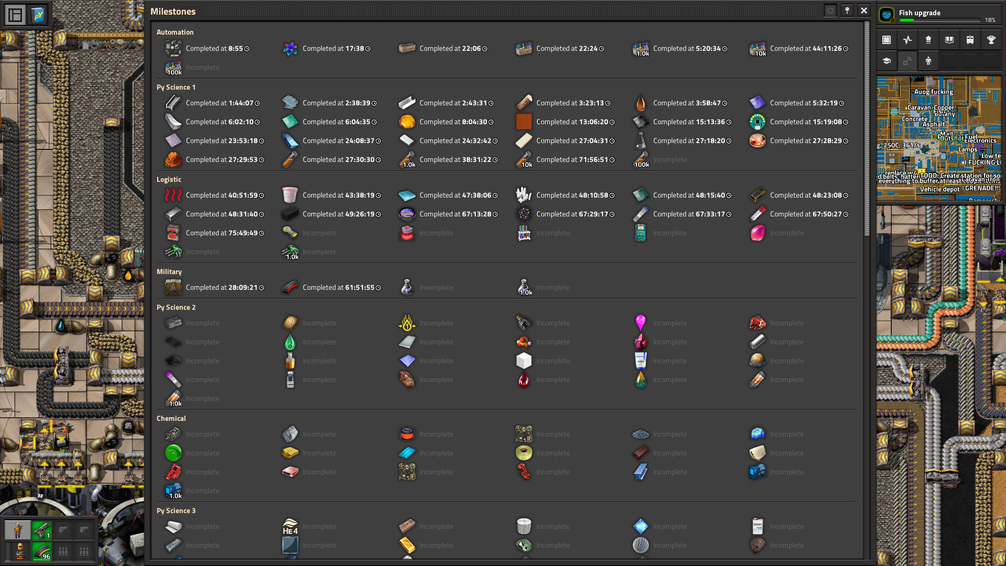Click the purple star icon completed at 17:38
Viewport: 1006px width, 566px height.
click(290, 48)
